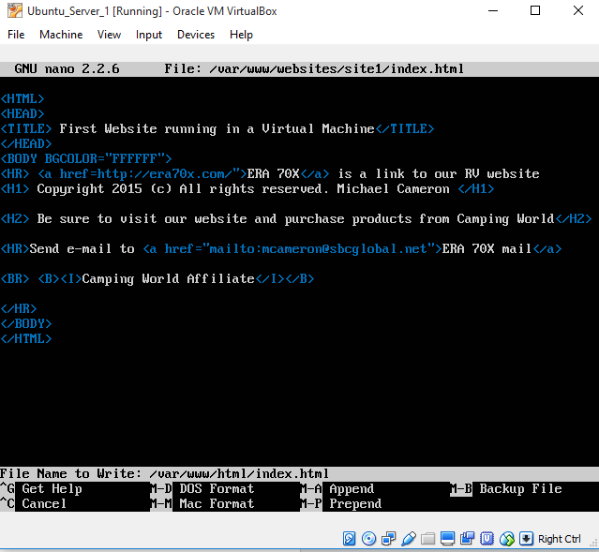Click the USB devices status icon
599x552 pixels.
(409, 539)
